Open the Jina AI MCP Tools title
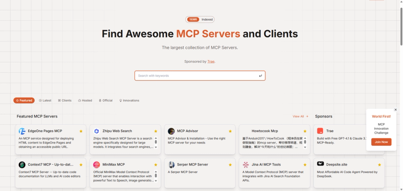This screenshot has height=191, width=403. [x=266, y=164]
